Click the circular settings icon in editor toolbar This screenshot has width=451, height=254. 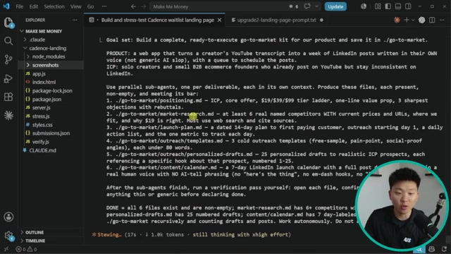[x=421, y=20]
